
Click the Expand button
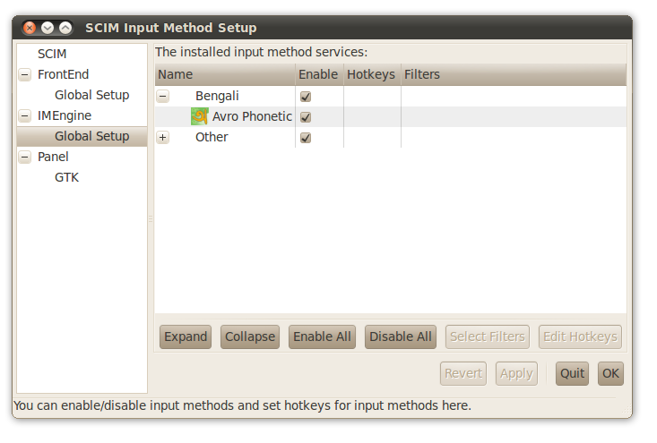[186, 337]
